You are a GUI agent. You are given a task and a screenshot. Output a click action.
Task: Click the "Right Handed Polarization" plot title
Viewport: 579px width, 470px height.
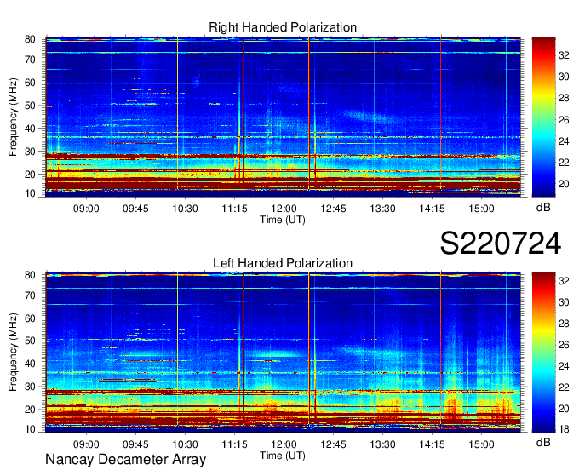coord(283,27)
